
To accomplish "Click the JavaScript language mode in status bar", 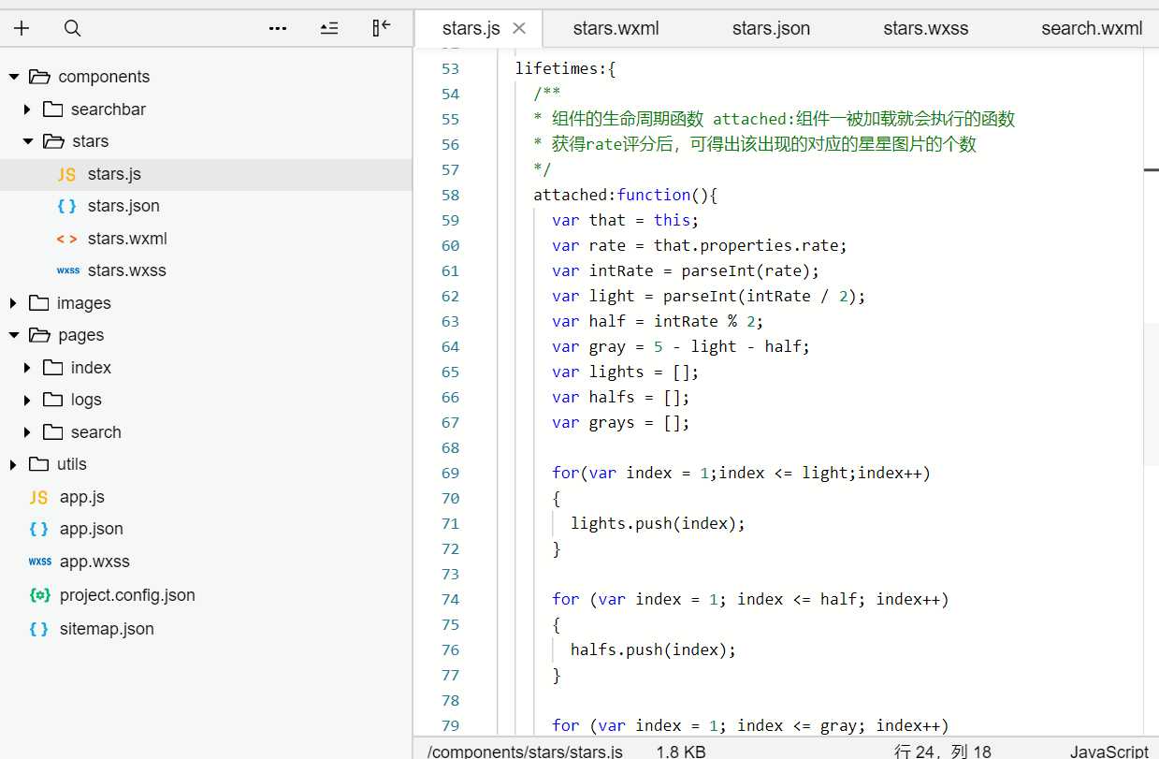I will (x=1109, y=752).
